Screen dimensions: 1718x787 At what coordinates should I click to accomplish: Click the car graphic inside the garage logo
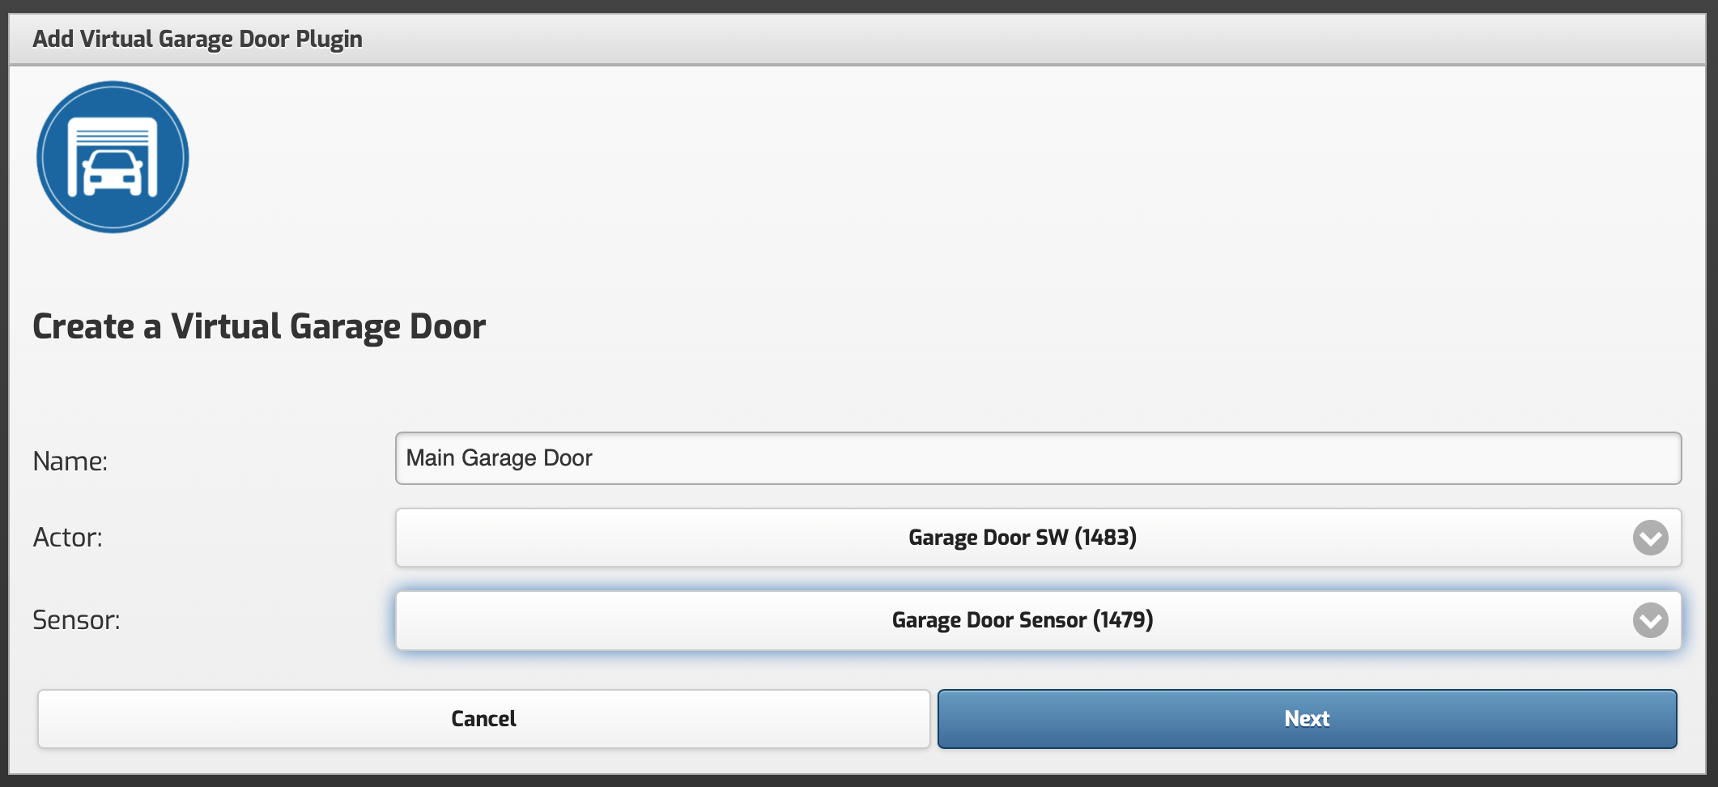tap(113, 173)
